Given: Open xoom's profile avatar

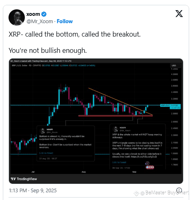Looking at the screenshot, I should [17, 17].
